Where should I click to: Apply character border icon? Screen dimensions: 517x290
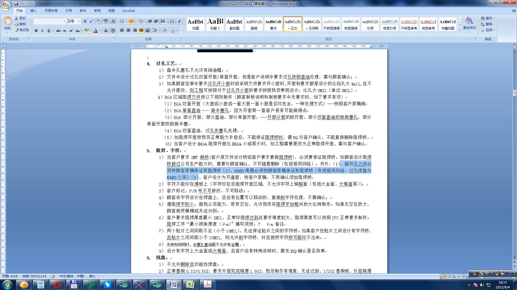coord(113,21)
